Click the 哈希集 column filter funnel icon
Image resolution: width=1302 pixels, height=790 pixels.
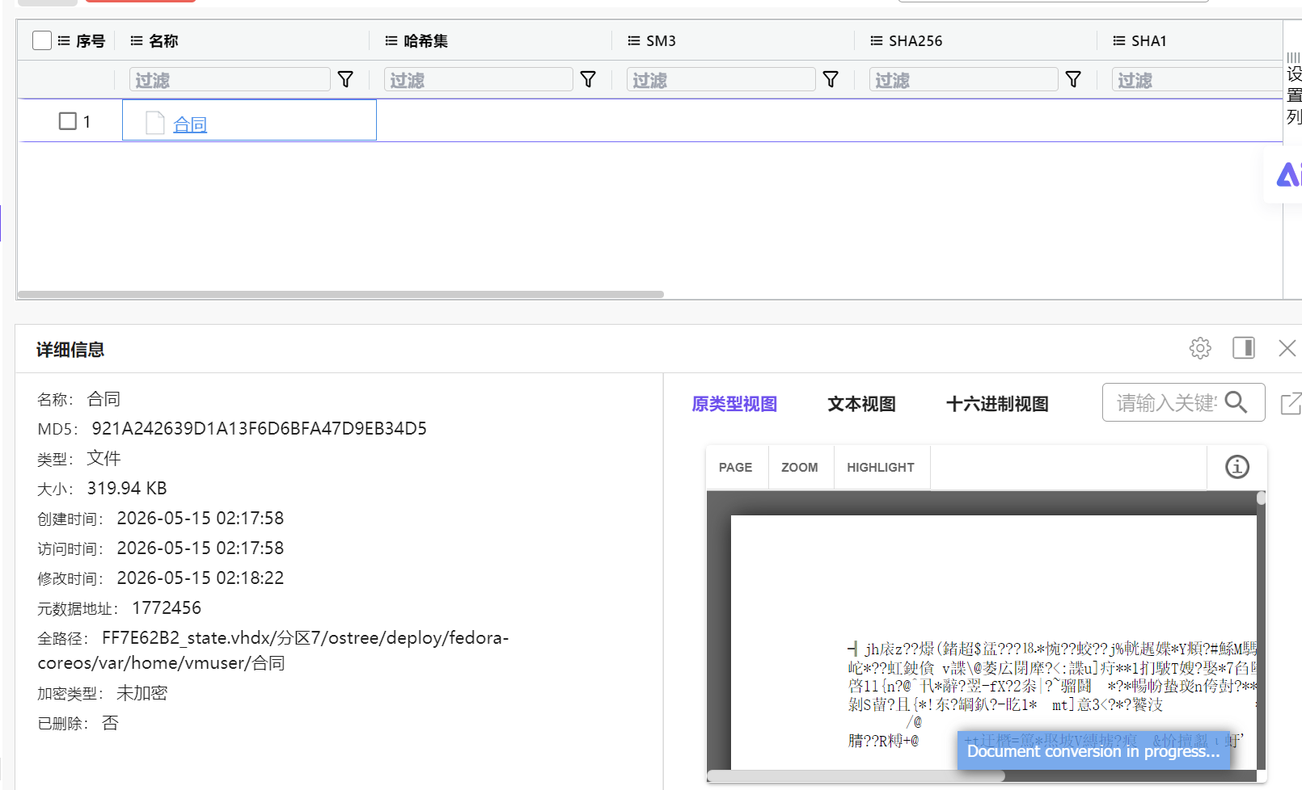click(x=588, y=79)
